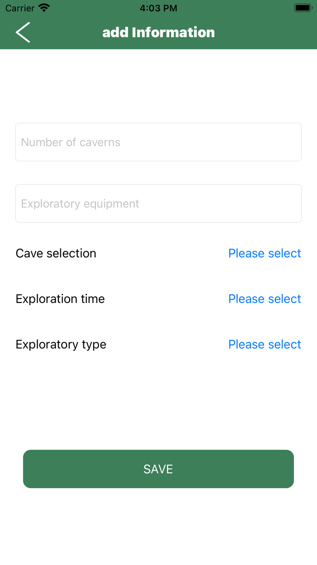Click Please select next to Cave selection

[264, 253]
